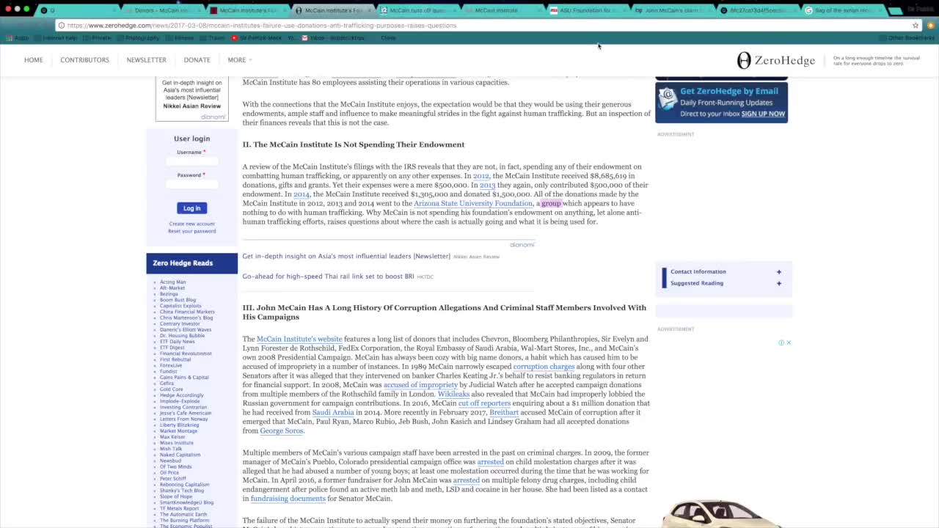Open the Photography bookmarks folder
This screenshot has width=939, height=528.
click(139, 37)
